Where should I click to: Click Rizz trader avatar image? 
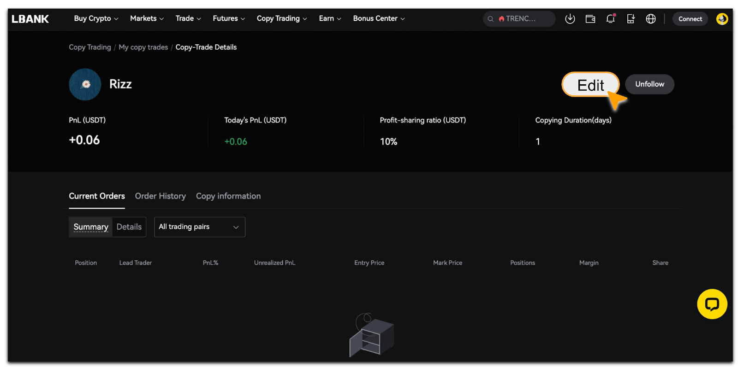[x=85, y=84]
